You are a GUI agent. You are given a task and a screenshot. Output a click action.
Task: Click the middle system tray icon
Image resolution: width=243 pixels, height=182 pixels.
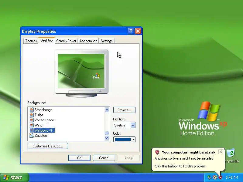tap(215, 177)
